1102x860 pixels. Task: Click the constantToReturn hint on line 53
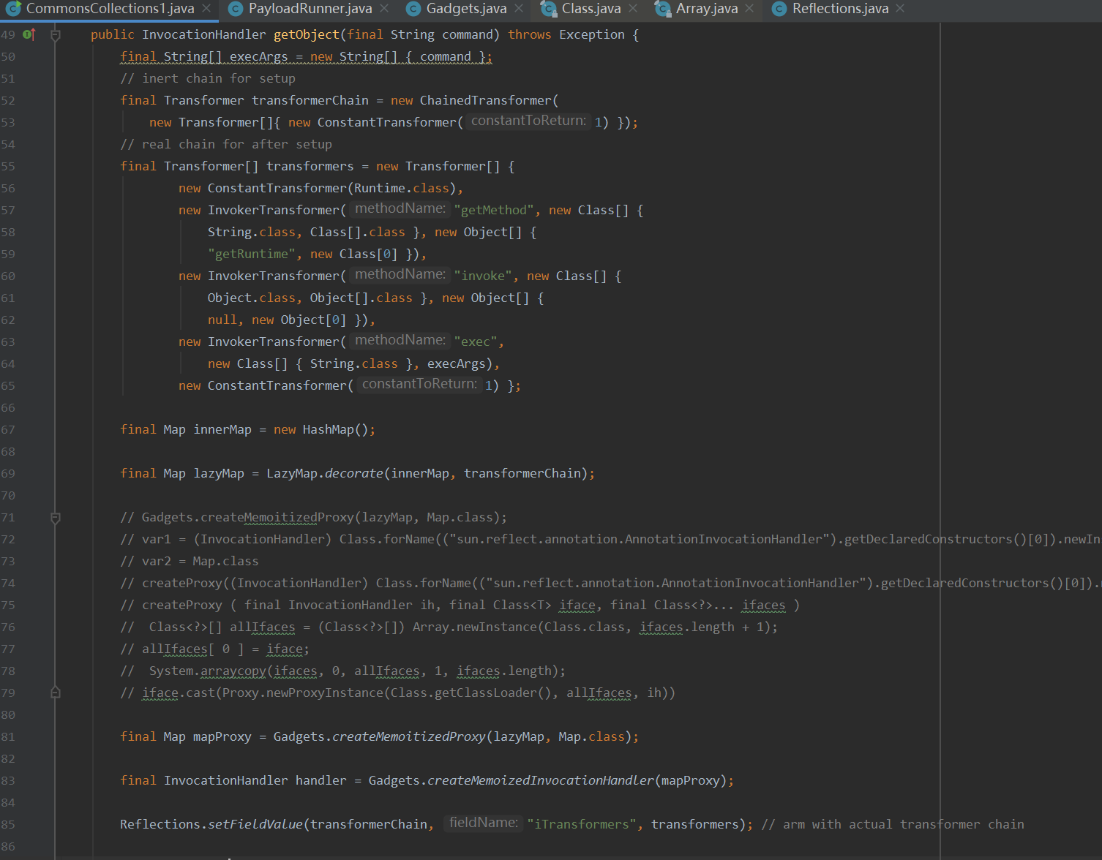click(x=528, y=121)
